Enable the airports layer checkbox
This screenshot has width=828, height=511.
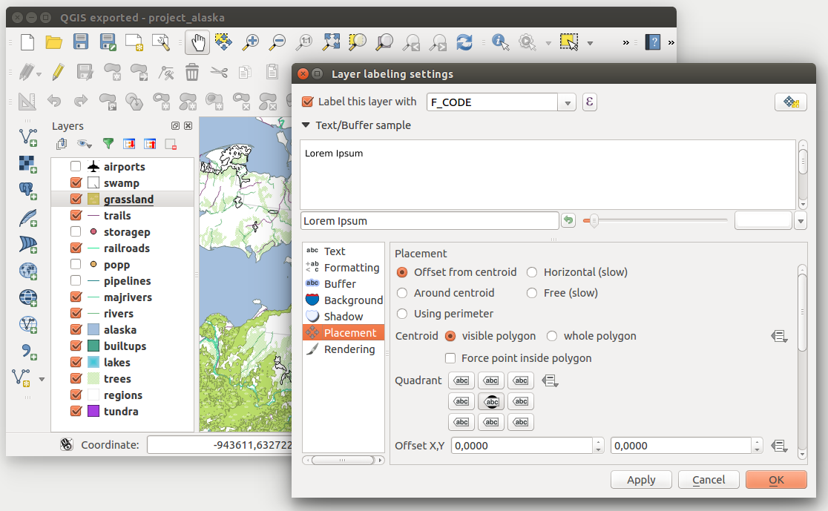(76, 167)
